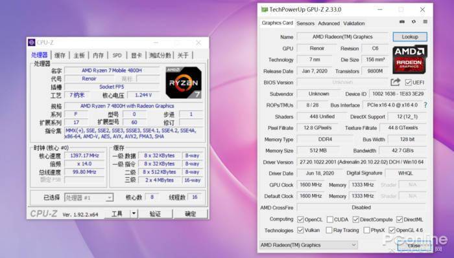Toggle the DirectCompute checkbox
This screenshot has width=454, height=258.
point(356,220)
